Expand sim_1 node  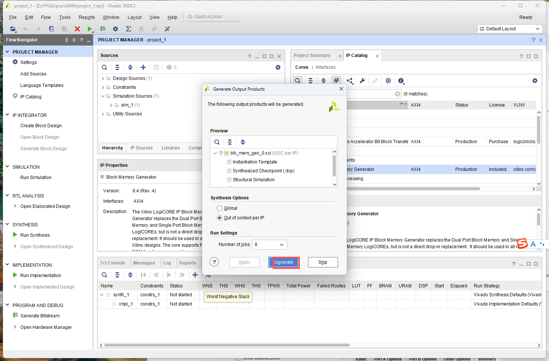click(x=111, y=105)
